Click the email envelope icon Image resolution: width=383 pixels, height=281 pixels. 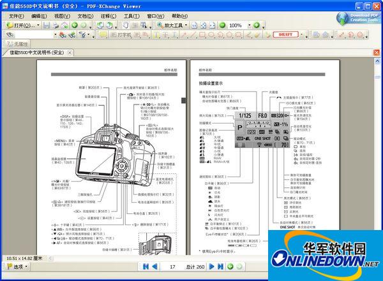(x=64, y=25)
